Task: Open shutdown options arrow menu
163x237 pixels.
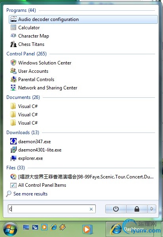Action: 152,209
